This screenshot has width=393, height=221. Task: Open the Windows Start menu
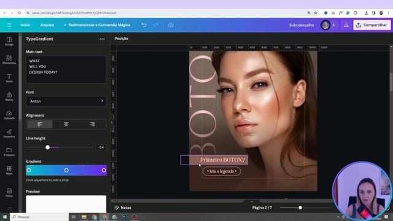[5, 217]
